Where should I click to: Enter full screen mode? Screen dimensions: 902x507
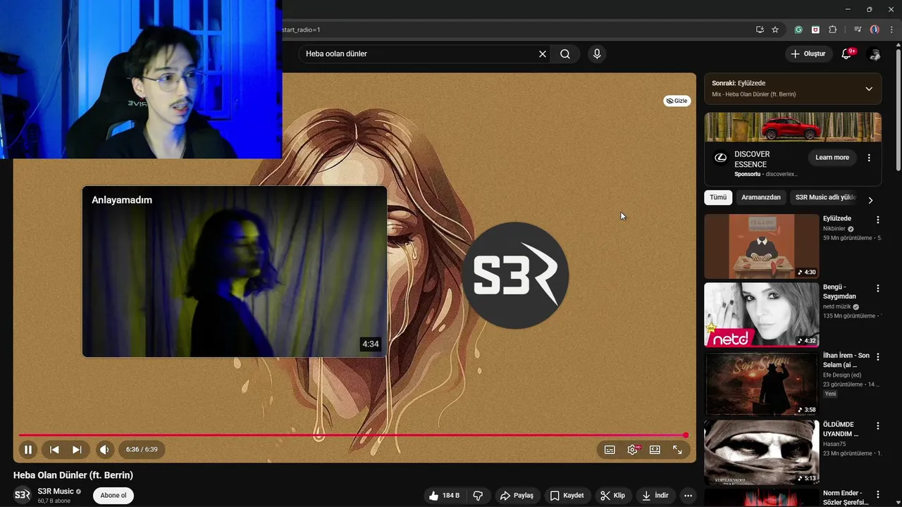[x=677, y=449]
